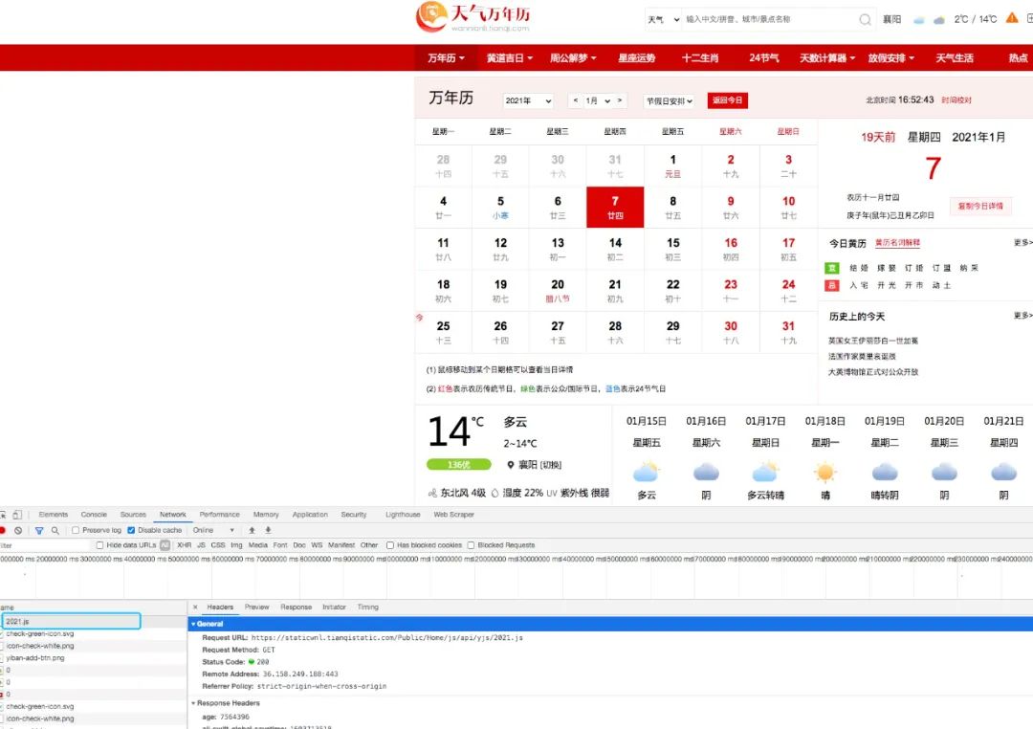Click the 天气万年历 site logo
Viewport: 1033px width, 729px height.
(x=473, y=17)
